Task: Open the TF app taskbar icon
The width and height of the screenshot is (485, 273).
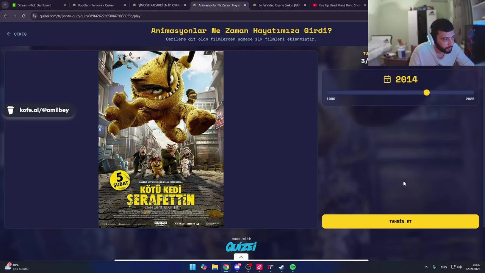Action: click(271, 267)
